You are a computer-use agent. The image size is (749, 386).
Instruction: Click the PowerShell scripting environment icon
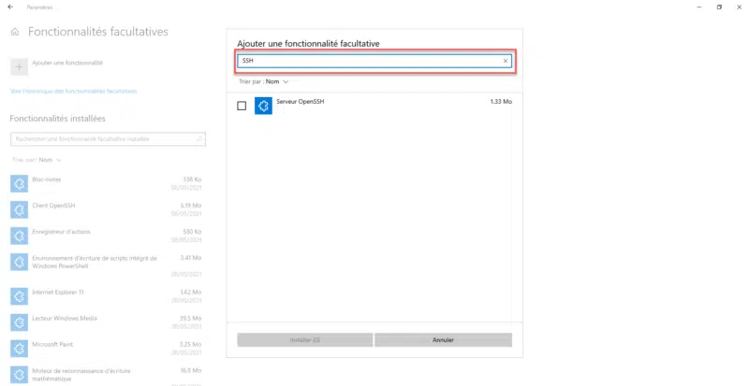[x=19, y=262]
